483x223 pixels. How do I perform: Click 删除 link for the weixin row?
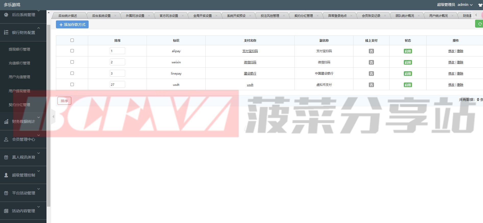click(460, 62)
